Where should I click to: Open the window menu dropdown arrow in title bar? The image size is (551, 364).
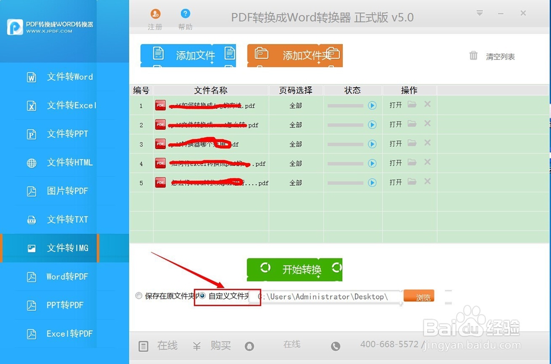click(479, 13)
